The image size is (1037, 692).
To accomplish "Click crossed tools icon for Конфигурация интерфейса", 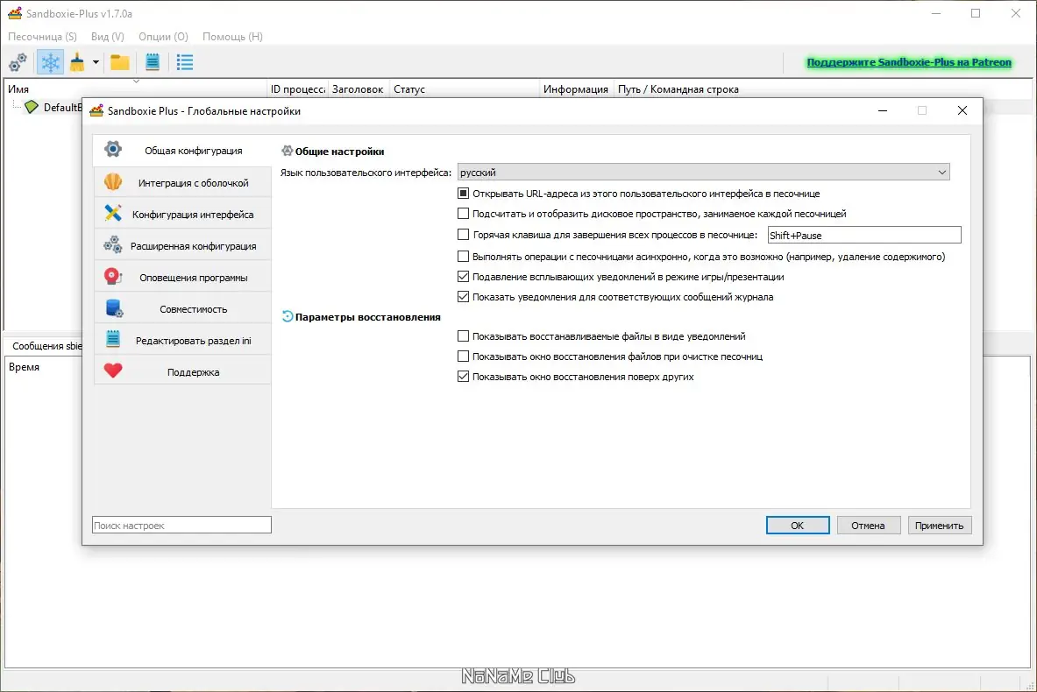I will 113,213.
